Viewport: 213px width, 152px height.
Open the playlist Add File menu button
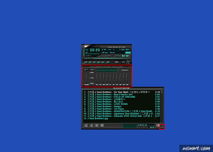(x=86, y=126)
